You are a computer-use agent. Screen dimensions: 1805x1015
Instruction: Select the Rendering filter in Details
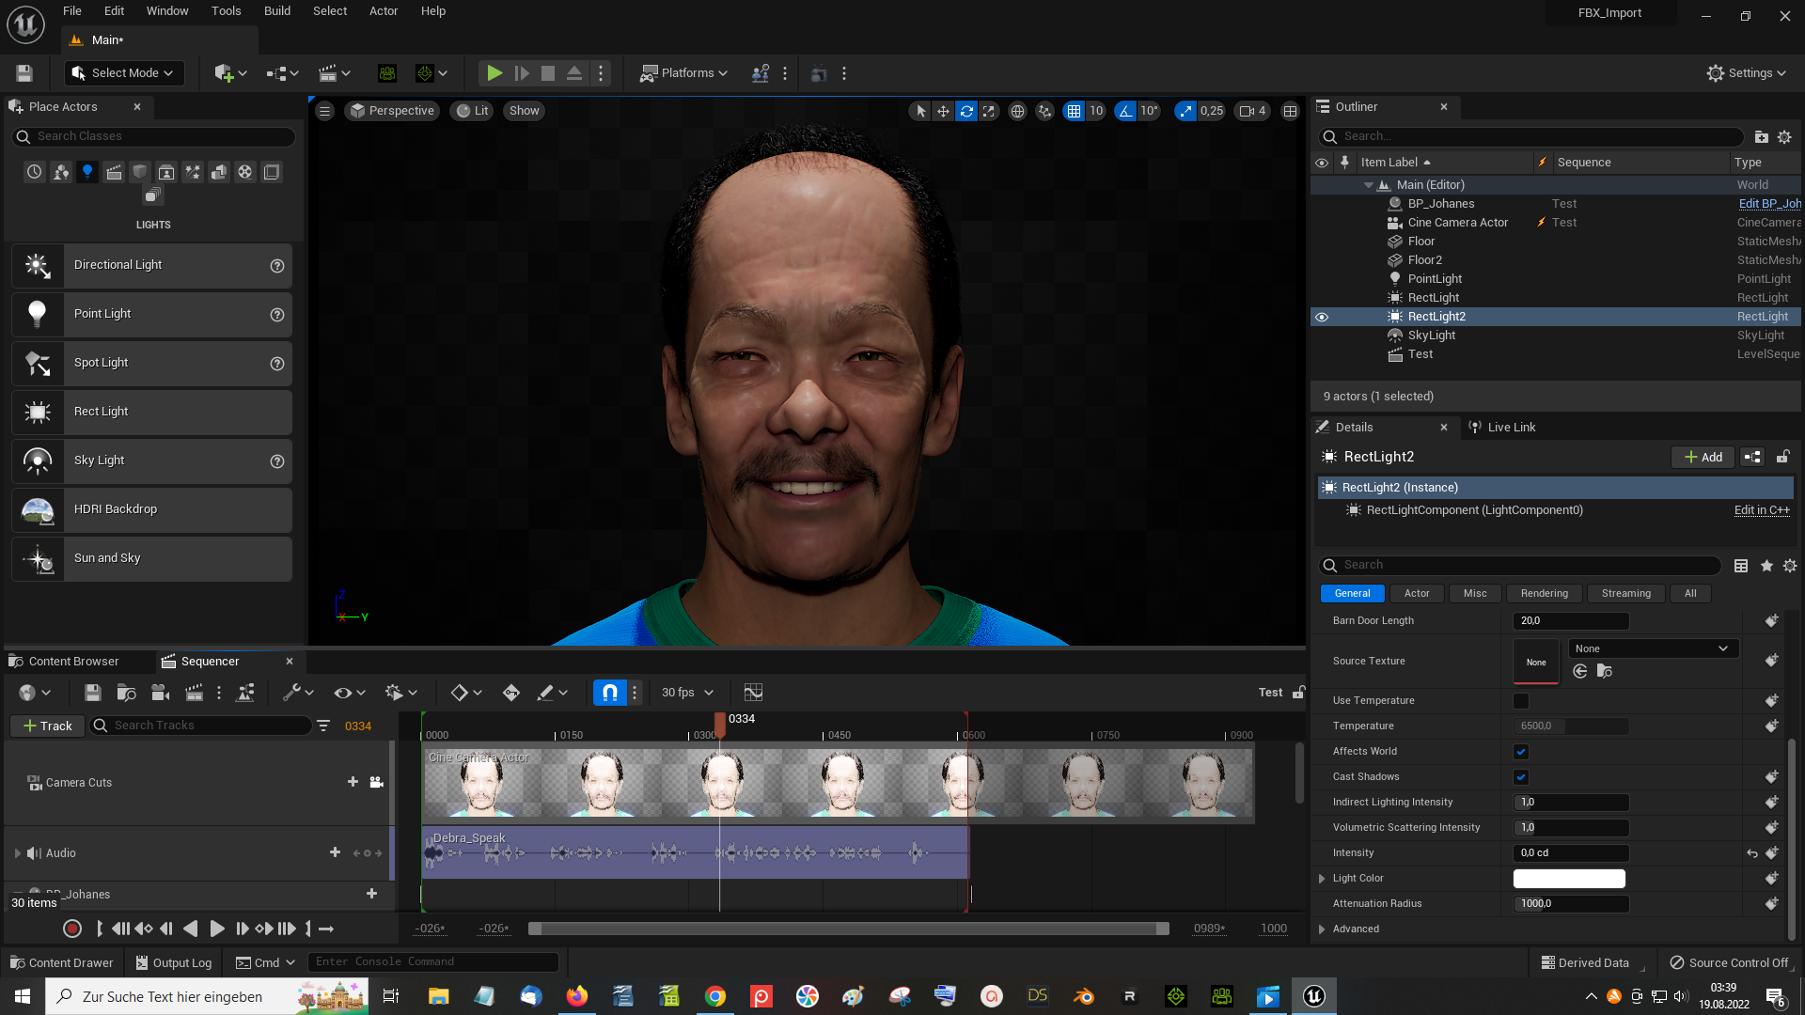click(1545, 594)
